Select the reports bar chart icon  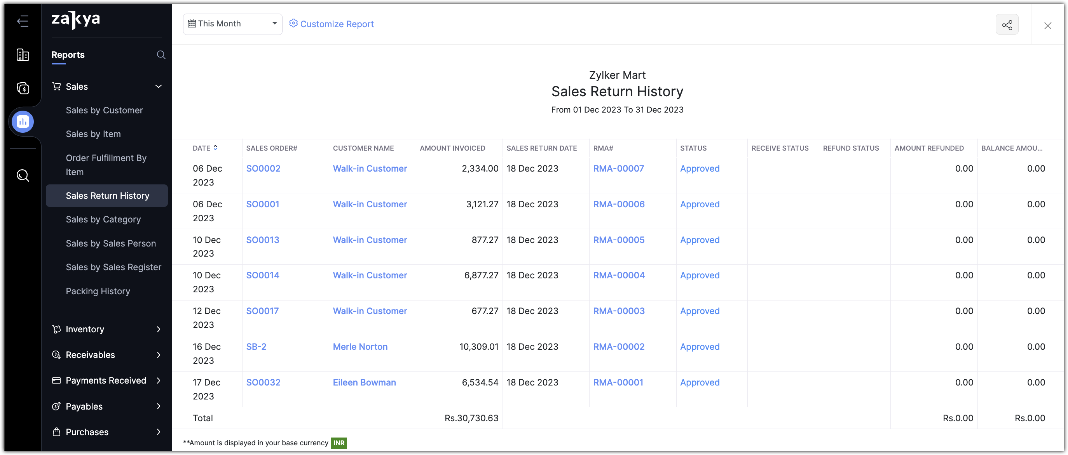23,121
